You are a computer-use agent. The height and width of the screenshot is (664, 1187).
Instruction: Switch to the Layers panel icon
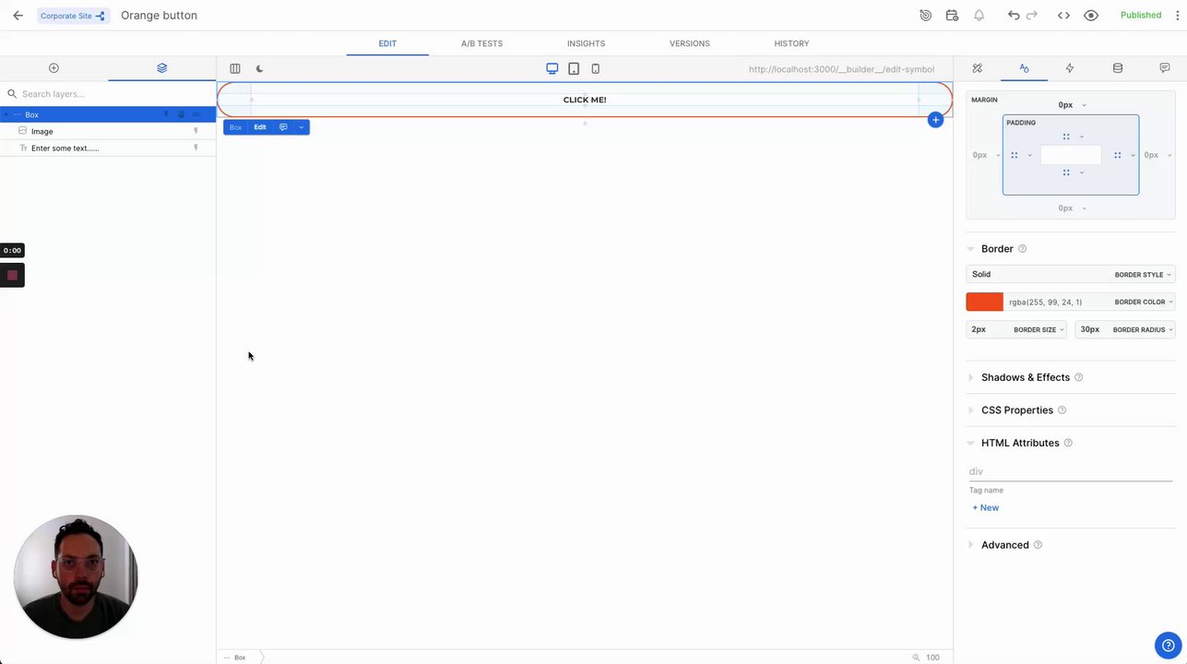162,68
